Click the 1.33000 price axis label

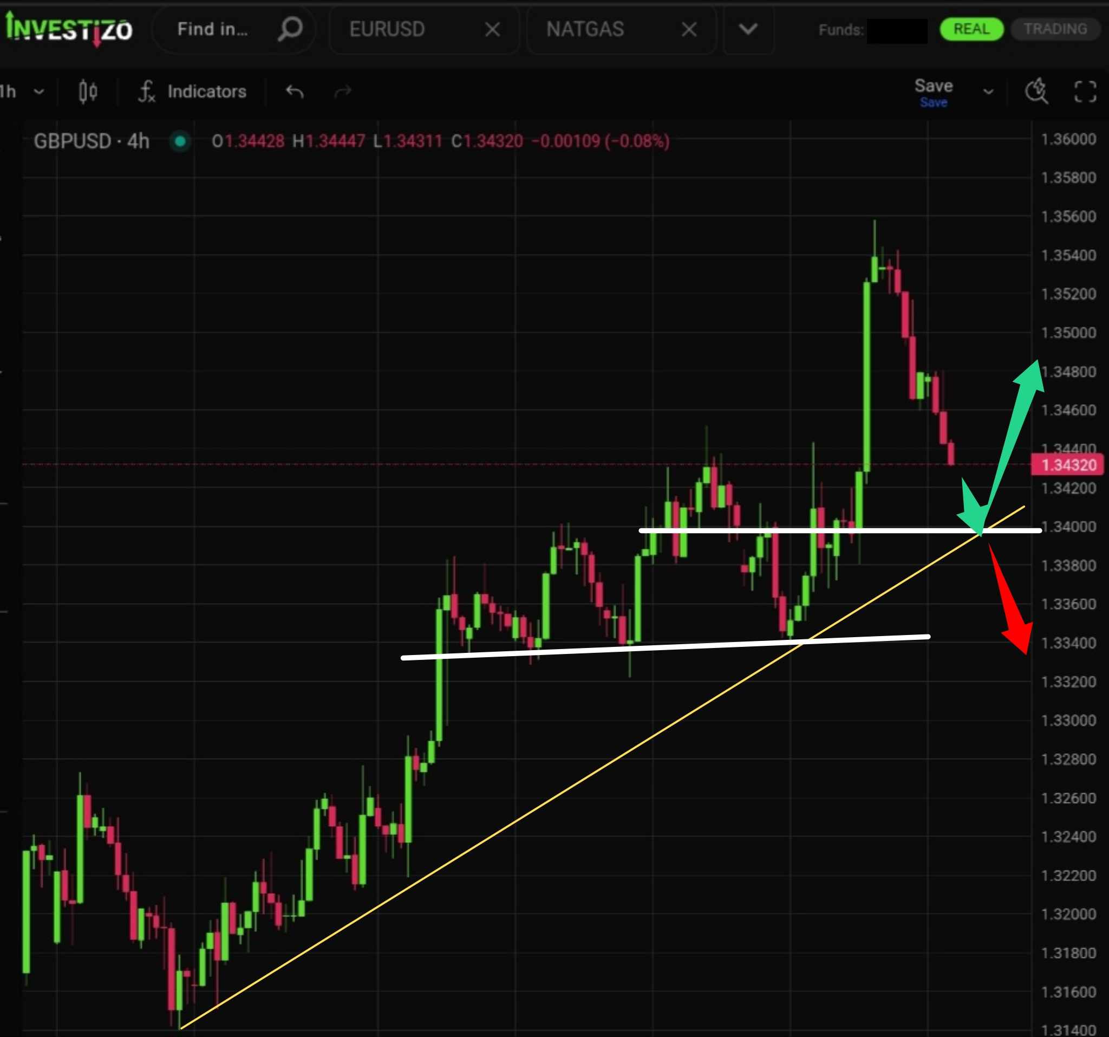click(1068, 721)
